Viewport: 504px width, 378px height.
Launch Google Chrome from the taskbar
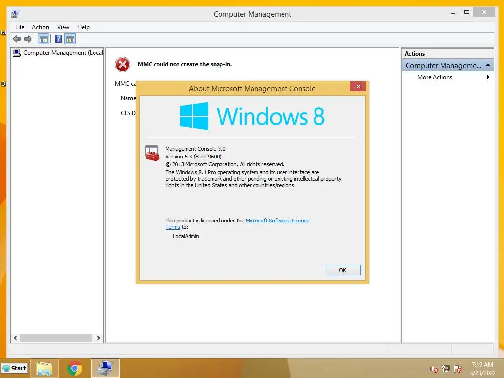click(x=75, y=368)
